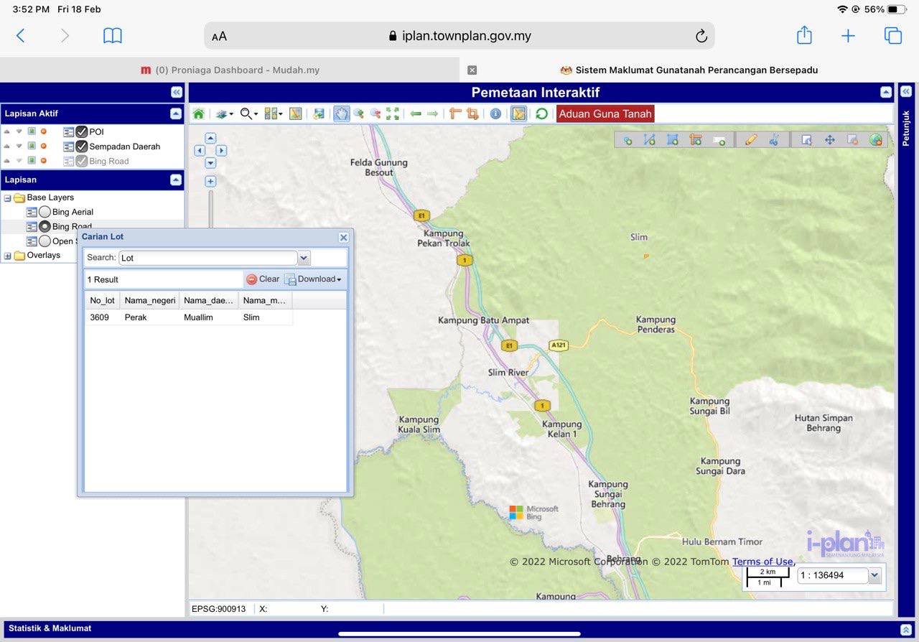The image size is (919, 642).
Task: Clear the lot search results
Action: tap(263, 279)
